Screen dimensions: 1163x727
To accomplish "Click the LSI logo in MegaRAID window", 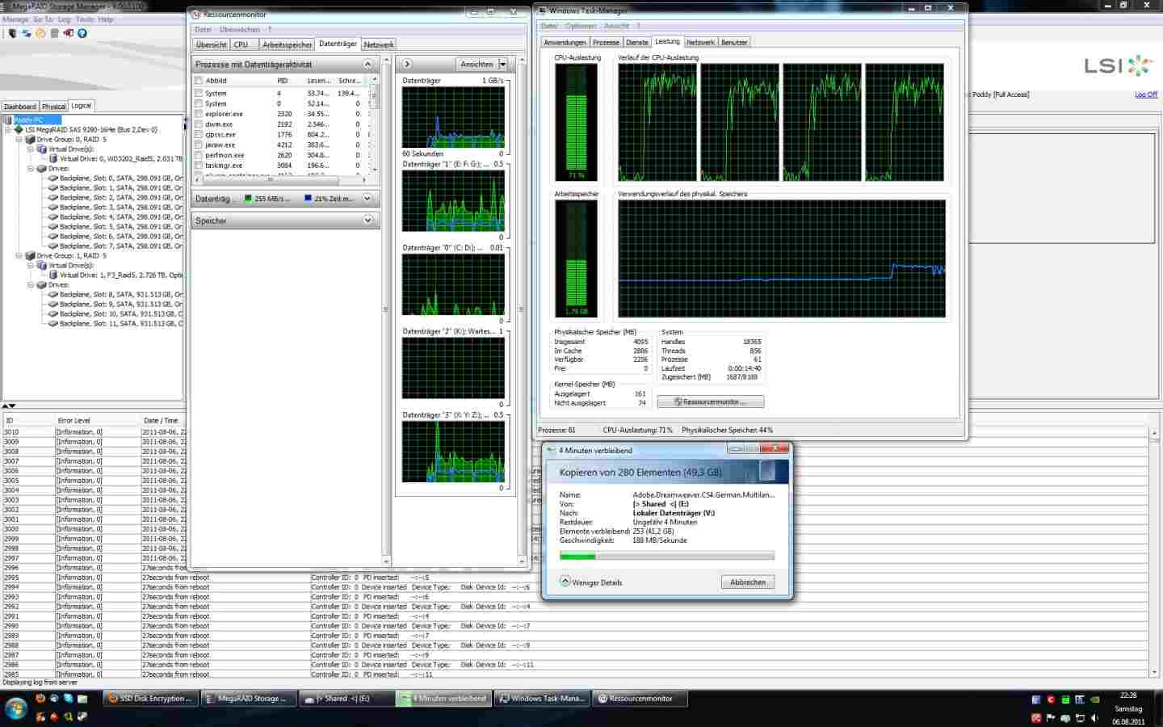I will coord(1119,65).
